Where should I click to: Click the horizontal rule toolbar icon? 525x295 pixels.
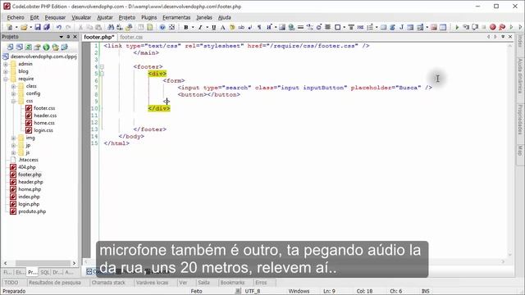pyautogui.click(x=300, y=27)
